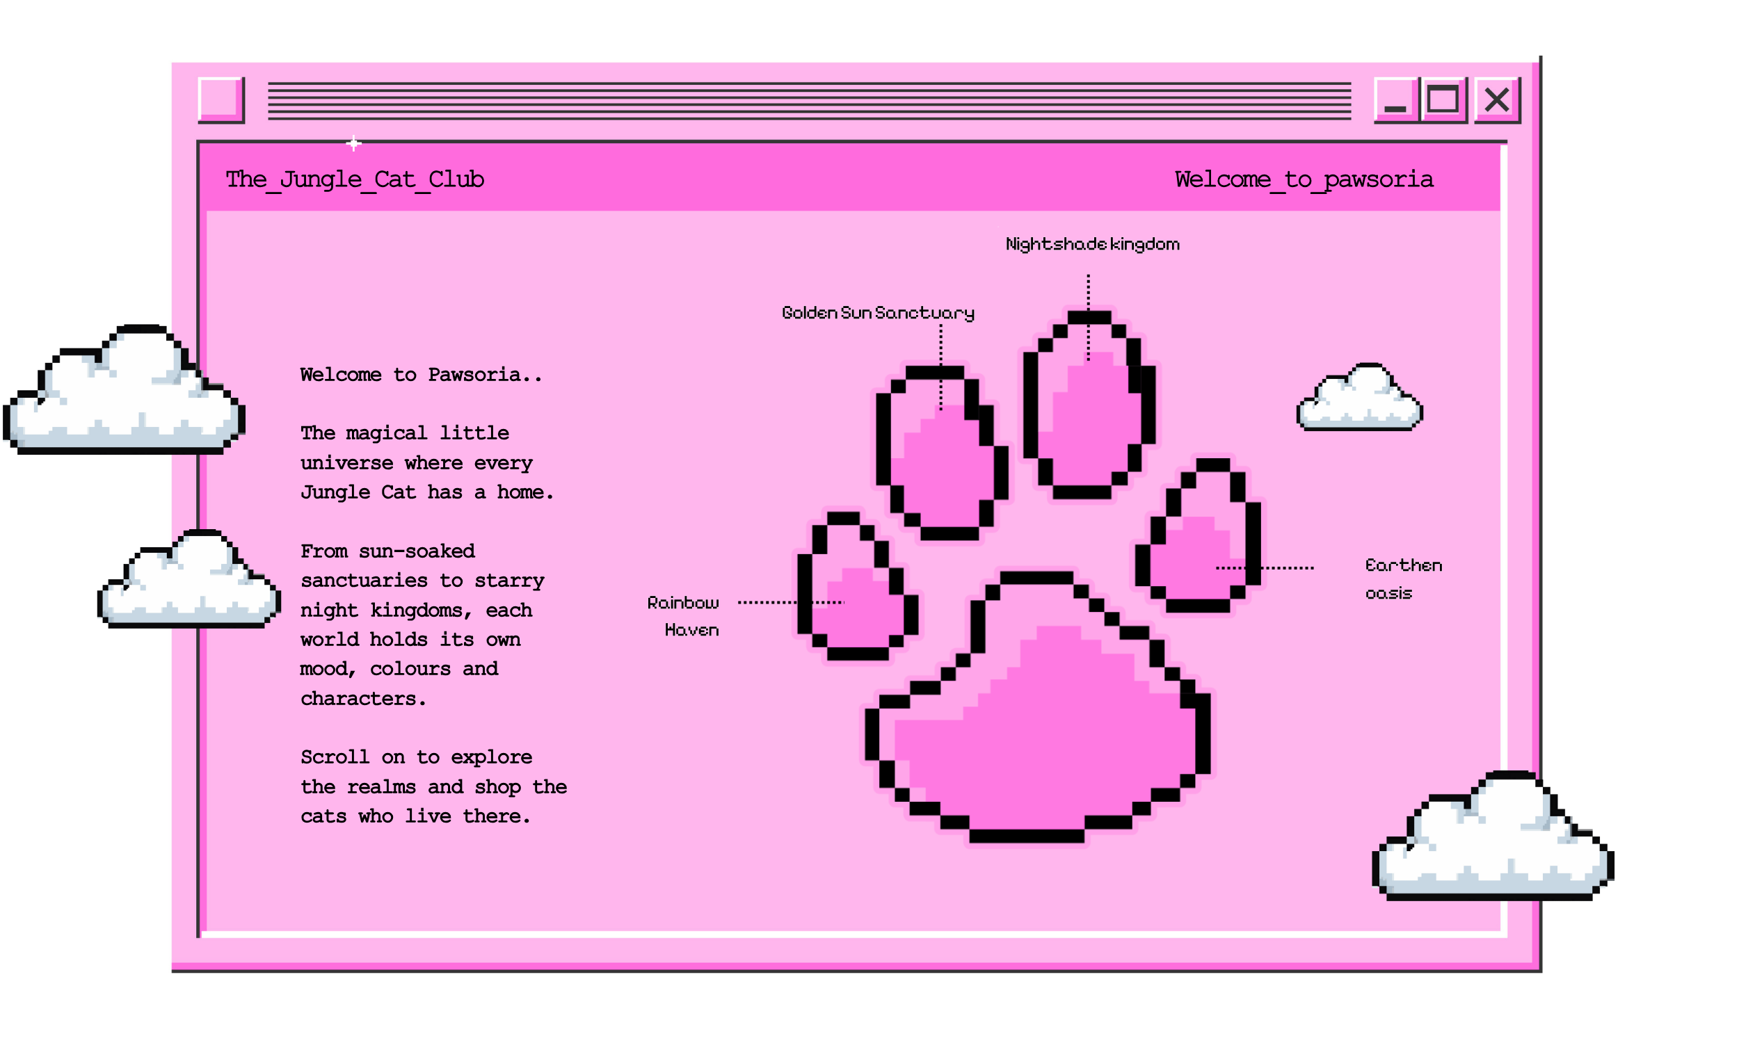The width and height of the screenshot is (1739, 1043).
Task: Click the pink square icon in title bar
Action: [x=221, y=100]
